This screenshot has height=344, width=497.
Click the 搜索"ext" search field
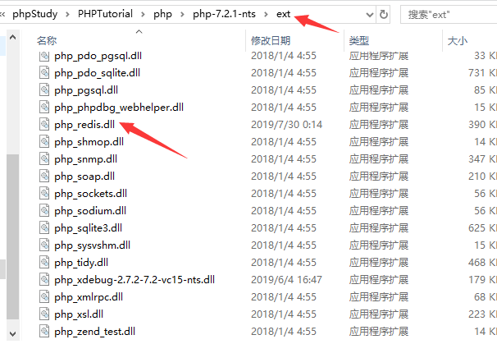tap(449, 15)
